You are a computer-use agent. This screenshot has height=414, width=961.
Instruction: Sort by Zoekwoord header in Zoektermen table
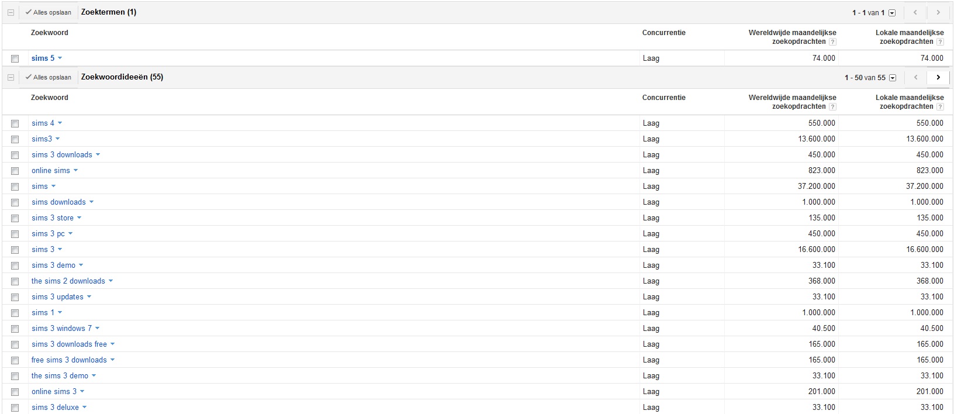[x=50, y=33]
